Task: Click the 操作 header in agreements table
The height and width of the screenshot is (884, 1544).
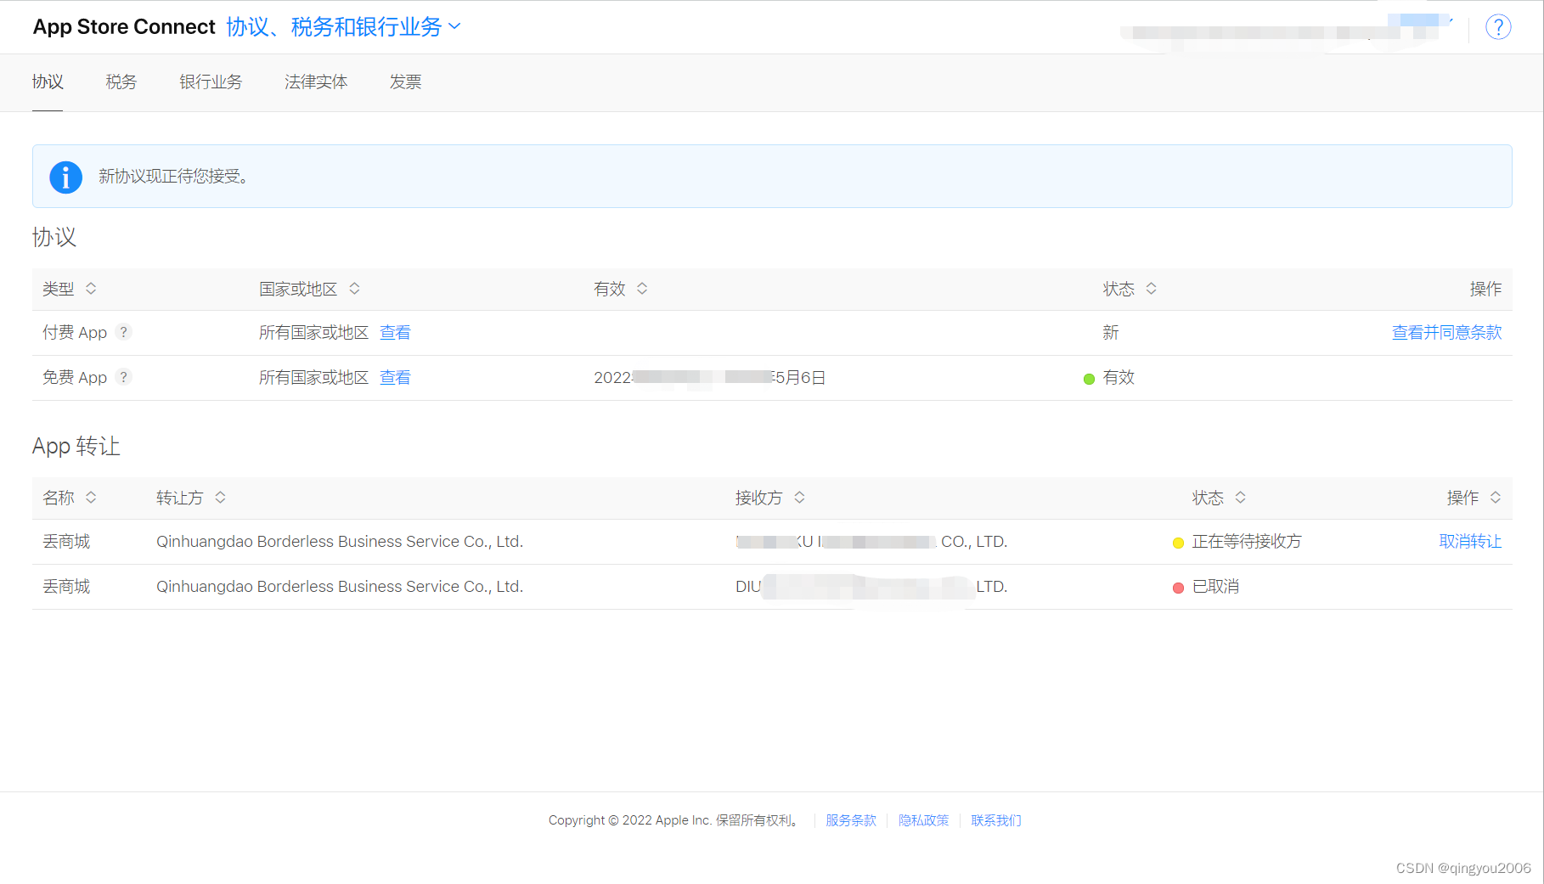Action: tap(1486, 289)
